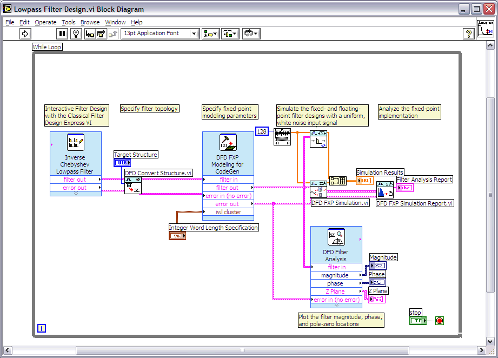498x358 pixels.
Task: Open the Align Objects dropdown
Action: 210,34
